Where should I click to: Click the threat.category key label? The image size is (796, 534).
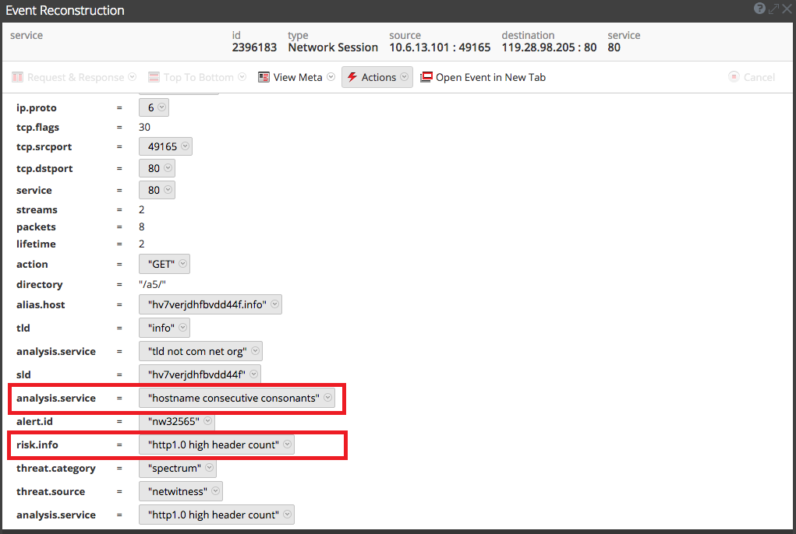click(56, 468)
